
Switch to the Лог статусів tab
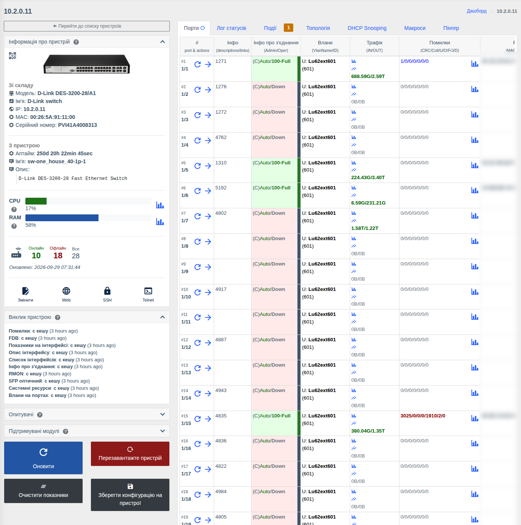232,28
